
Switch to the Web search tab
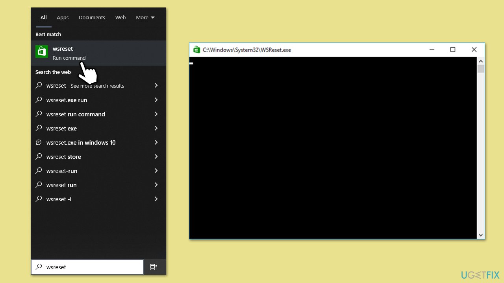(x=120, y=17)
